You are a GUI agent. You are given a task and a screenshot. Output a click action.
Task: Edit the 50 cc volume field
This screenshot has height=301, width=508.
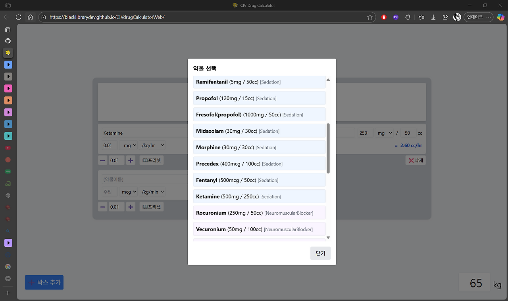pos(408,133)
